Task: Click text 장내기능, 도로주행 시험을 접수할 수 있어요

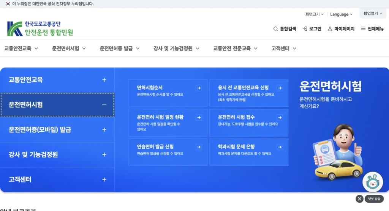Action: [248, 124]
